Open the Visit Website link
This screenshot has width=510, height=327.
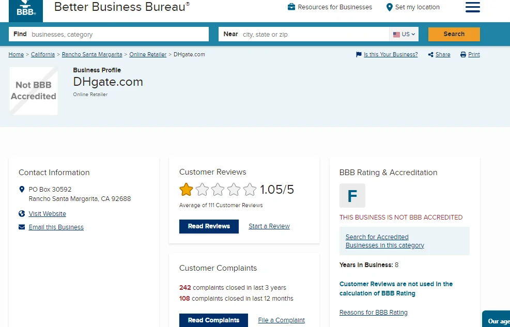click(x=47, y=213)
